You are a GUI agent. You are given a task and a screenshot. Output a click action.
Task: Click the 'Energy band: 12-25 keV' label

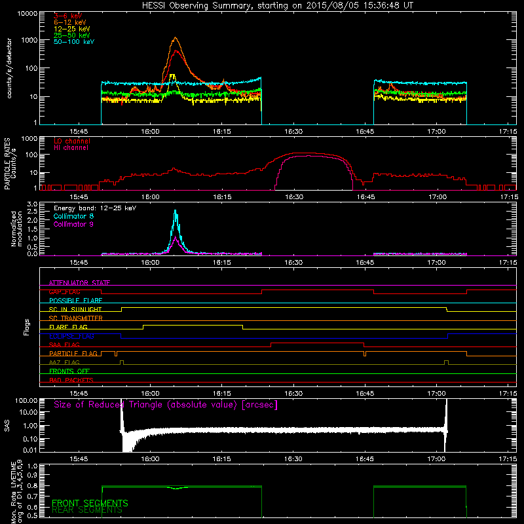(x=95, y=208)
